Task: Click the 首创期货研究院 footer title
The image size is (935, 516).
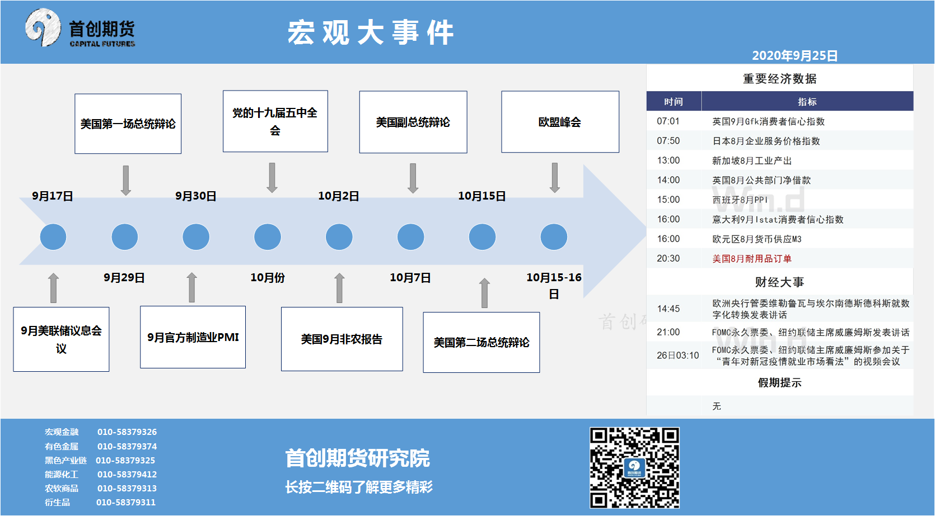Action: tap(357, 458)
